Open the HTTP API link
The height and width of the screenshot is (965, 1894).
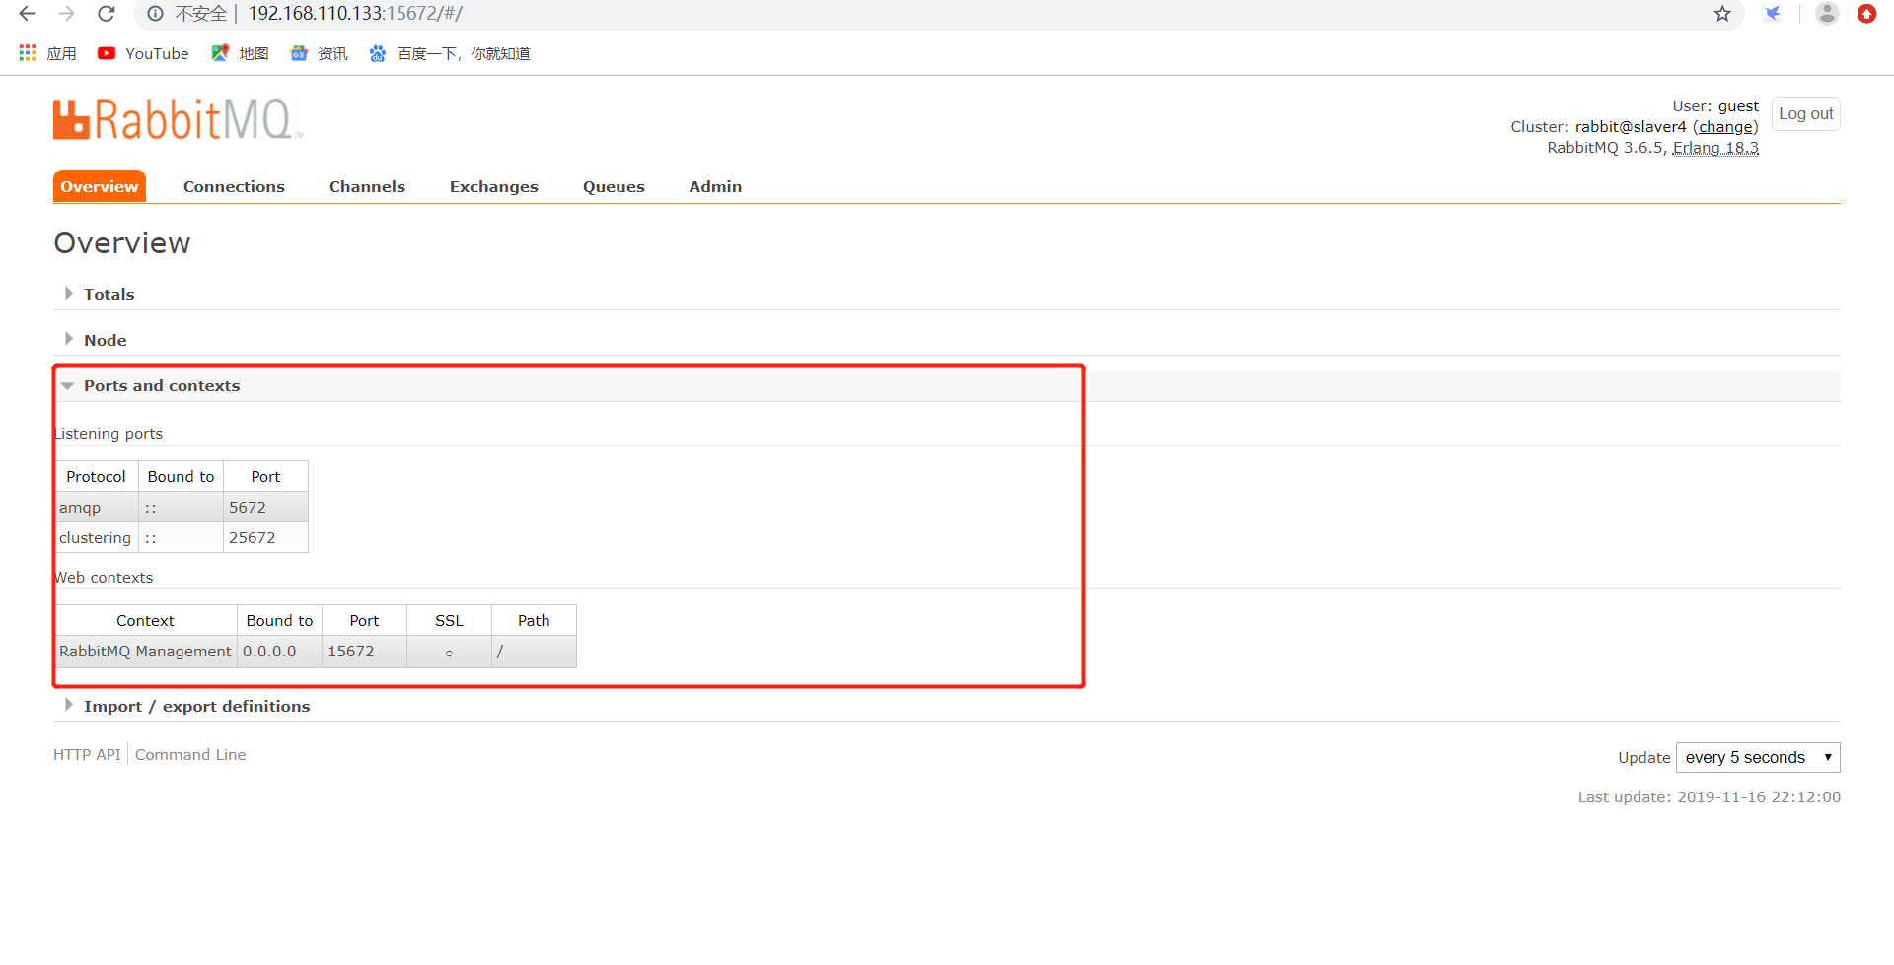(87, 754)
